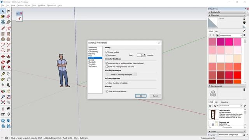Viewport: 249px width, 140px height.
Task: Open the File menu
Action: tap(2, 5)
